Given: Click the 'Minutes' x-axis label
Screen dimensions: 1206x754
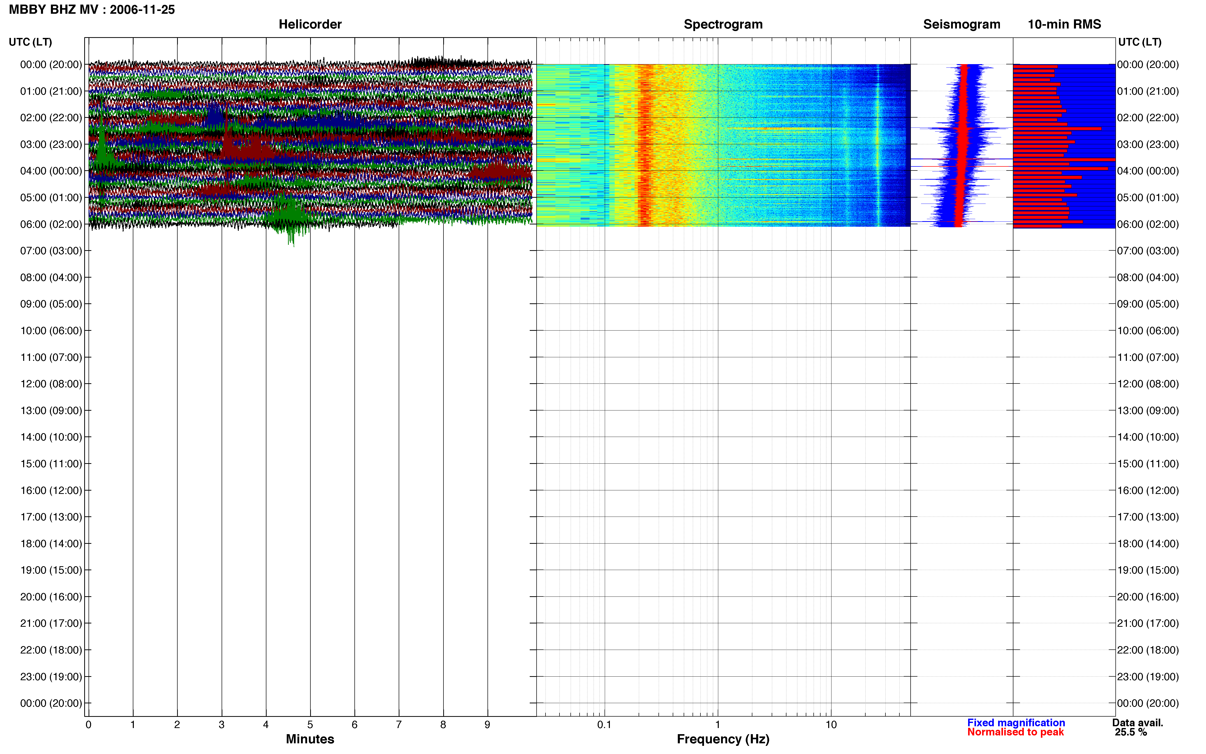Looking at the screenshot, I should click(310, 739).
